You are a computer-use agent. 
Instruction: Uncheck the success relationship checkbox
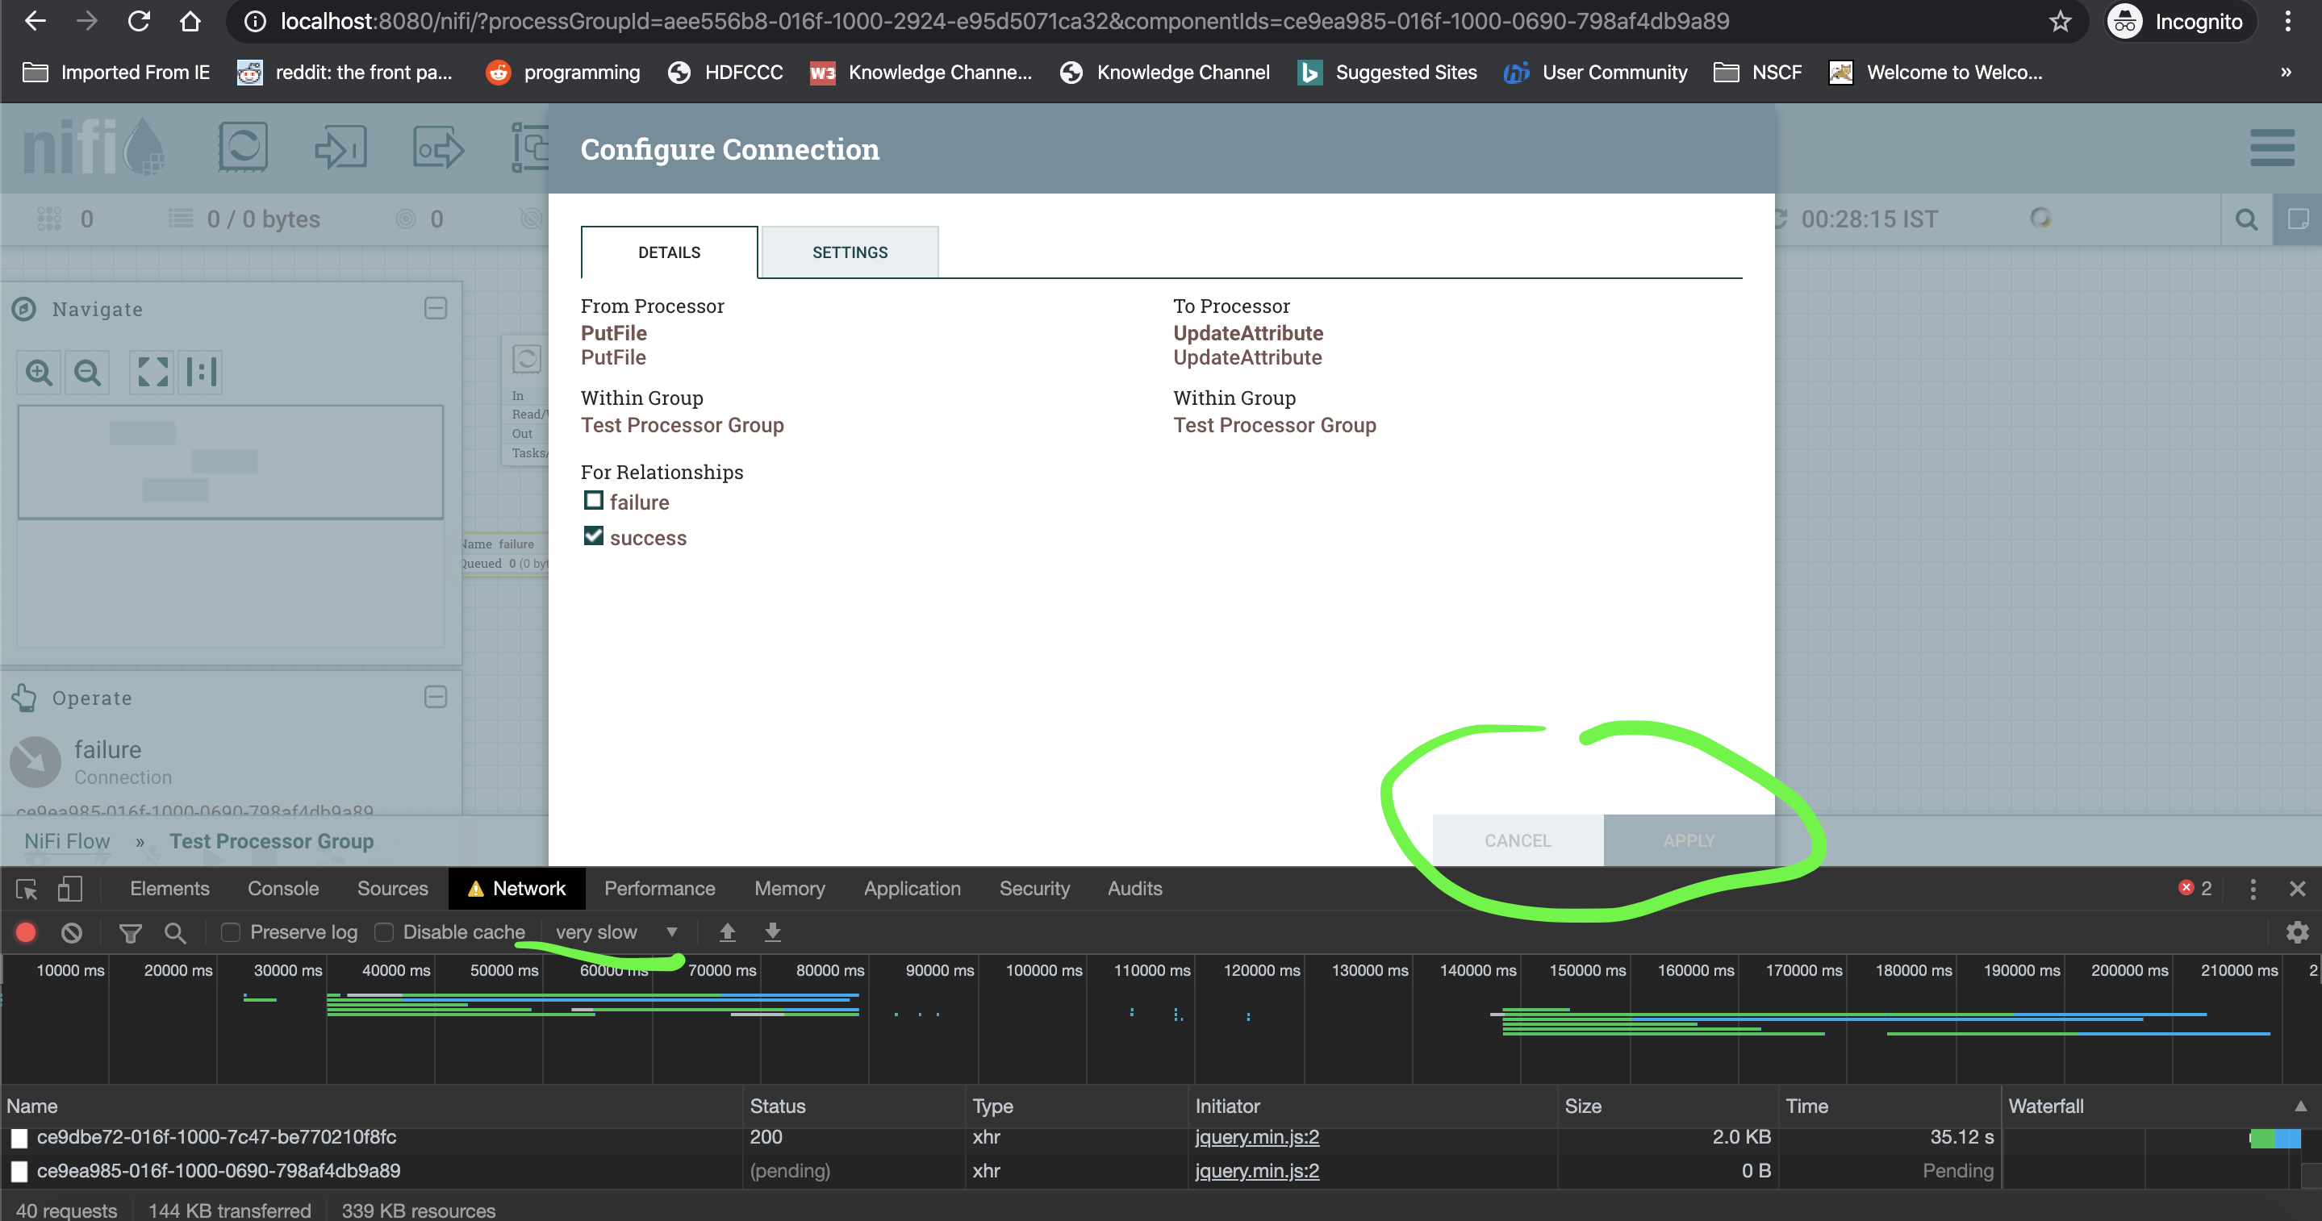pos(593,536)
